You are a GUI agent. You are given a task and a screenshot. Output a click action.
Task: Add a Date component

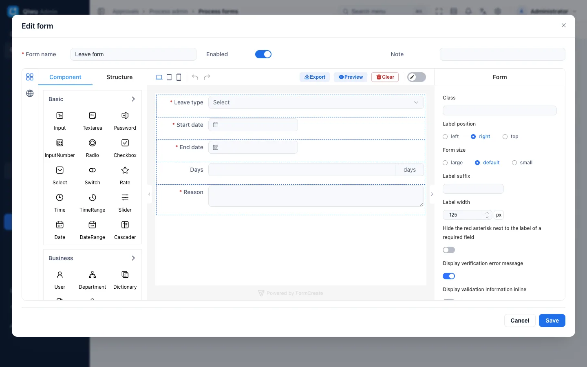tap(60, 230)
